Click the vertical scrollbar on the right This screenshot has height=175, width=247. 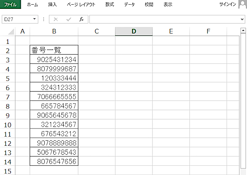[x=243, y=104]
